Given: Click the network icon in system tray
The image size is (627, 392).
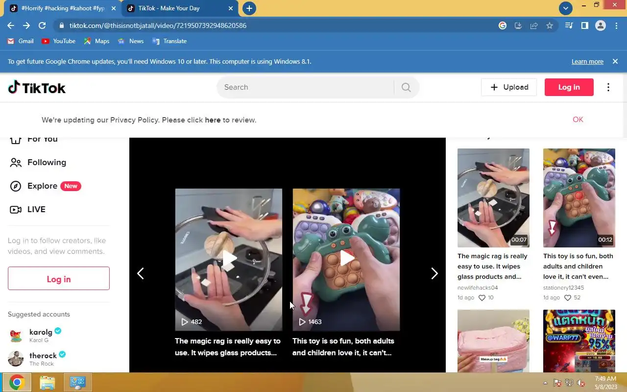Looking at the screenshot, I should click(x=569, y=383).
